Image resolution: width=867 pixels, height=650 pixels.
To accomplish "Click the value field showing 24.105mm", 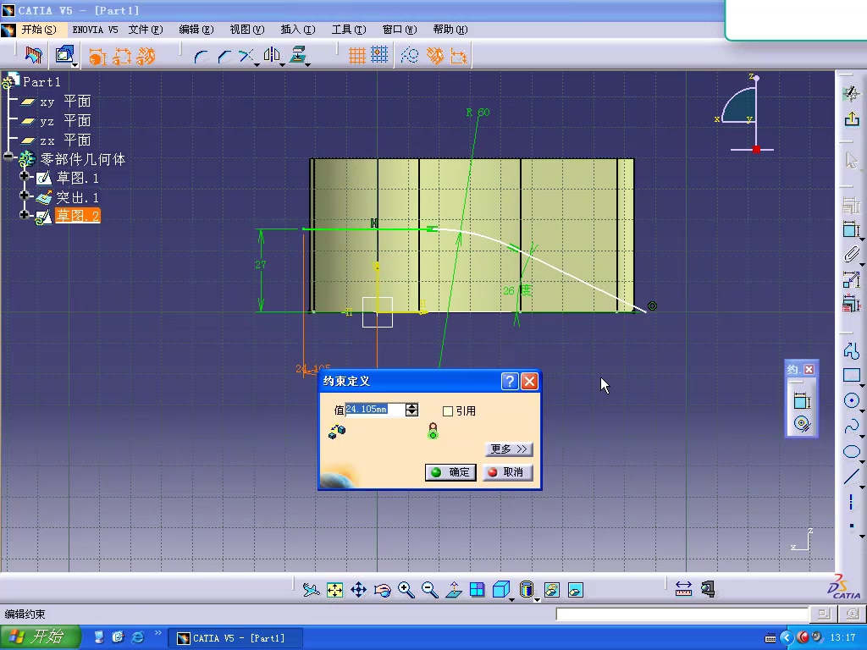I will [x=375, y=410].
